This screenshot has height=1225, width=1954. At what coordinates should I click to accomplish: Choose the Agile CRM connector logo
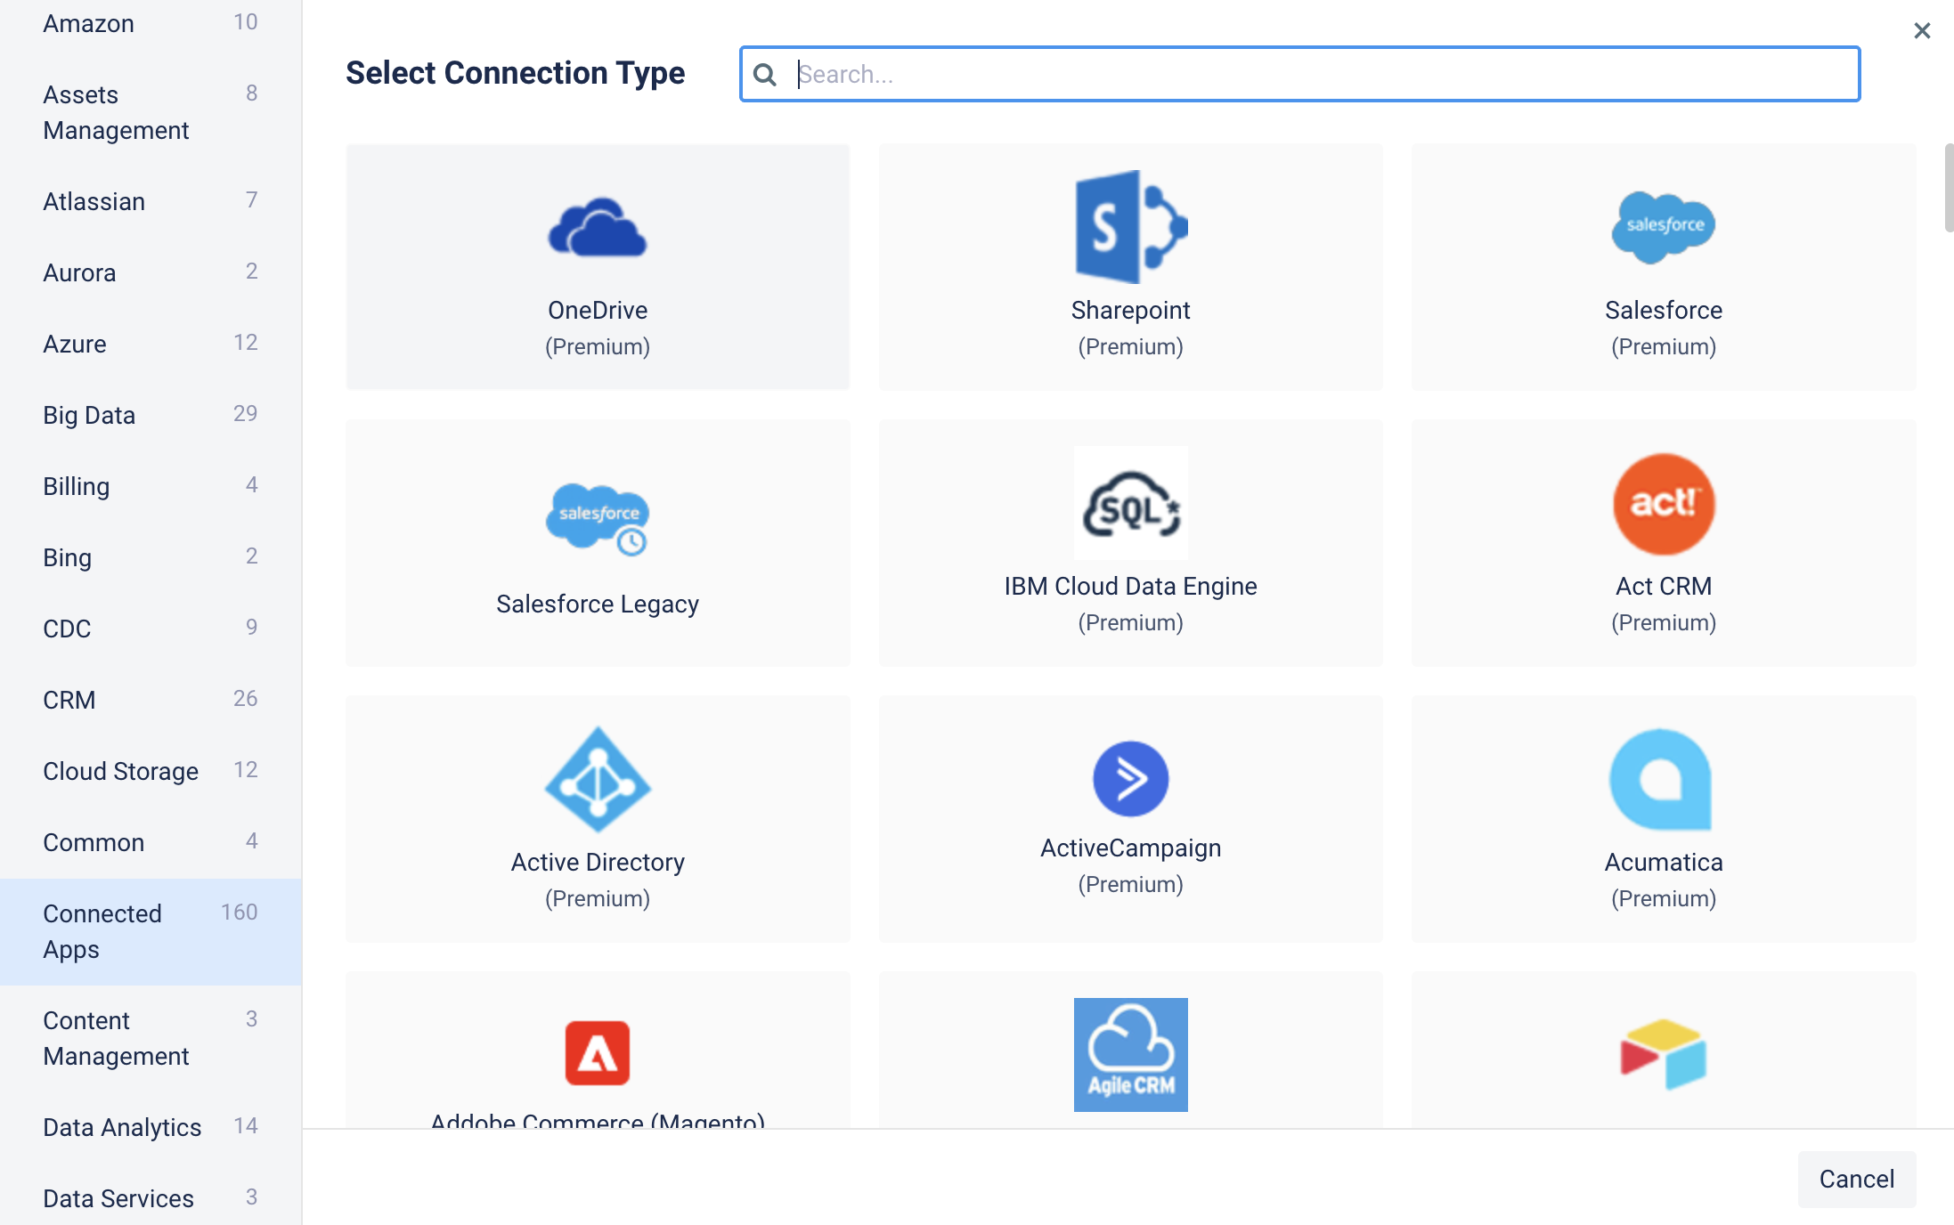coord(1131,1055)
